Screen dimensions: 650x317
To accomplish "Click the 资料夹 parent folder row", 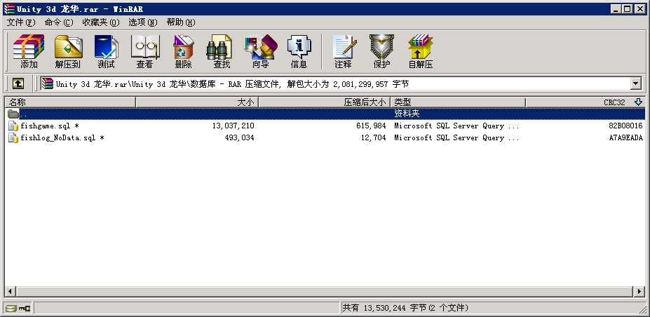I will coord(325,114).
